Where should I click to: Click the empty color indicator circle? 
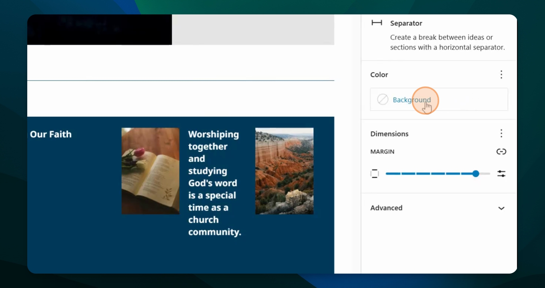click(383, 100)
